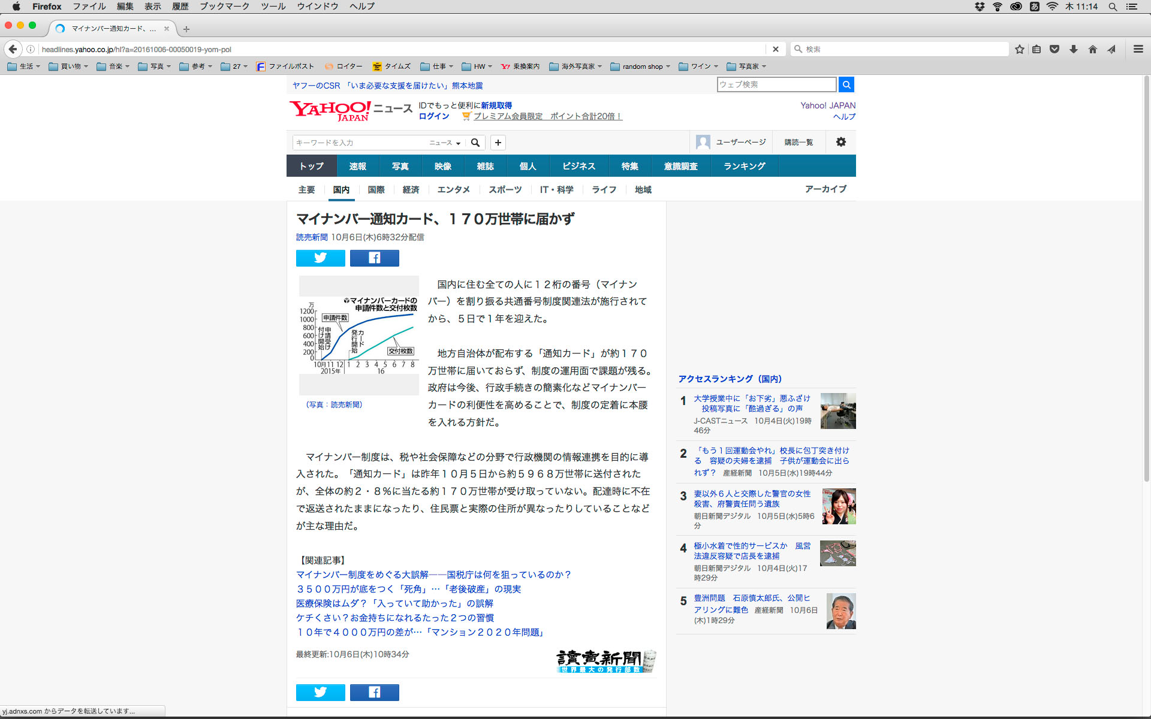Open the Firefox downloads arrow icon
Viewport: 1151px width, 719px height.
click(1073, 49)
